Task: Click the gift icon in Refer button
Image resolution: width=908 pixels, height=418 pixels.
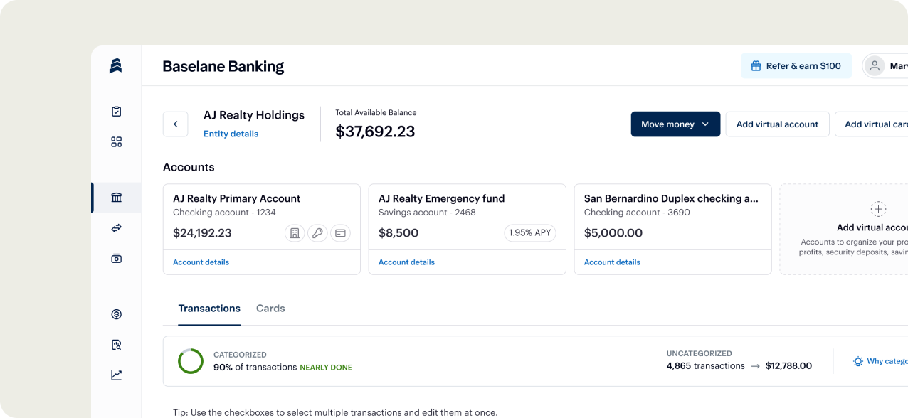Action: click(756, 66)
